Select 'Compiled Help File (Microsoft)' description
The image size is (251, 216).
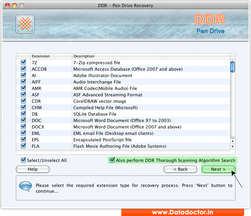coord(105,107)
